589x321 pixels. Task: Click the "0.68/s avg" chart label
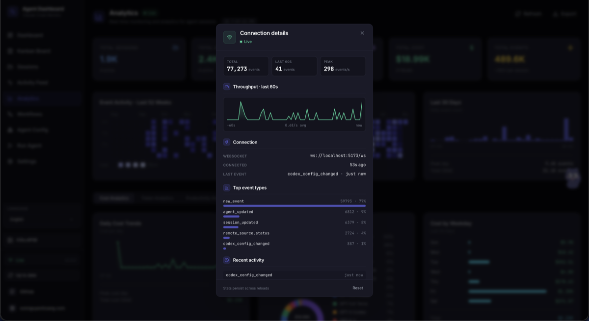click(x=295, y=125)
